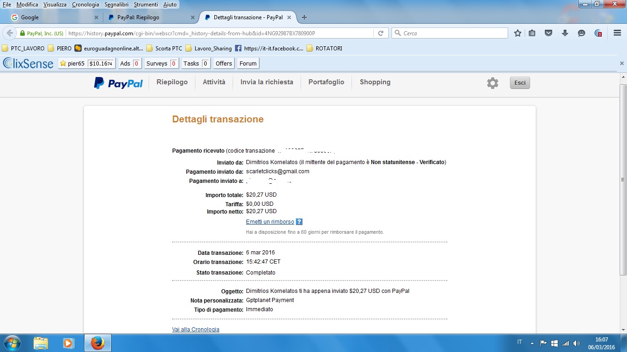Click the ClixSense Tasks button

pos(196,63)
